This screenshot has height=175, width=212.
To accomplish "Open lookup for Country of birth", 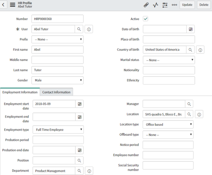I will (x=190, y=50).
